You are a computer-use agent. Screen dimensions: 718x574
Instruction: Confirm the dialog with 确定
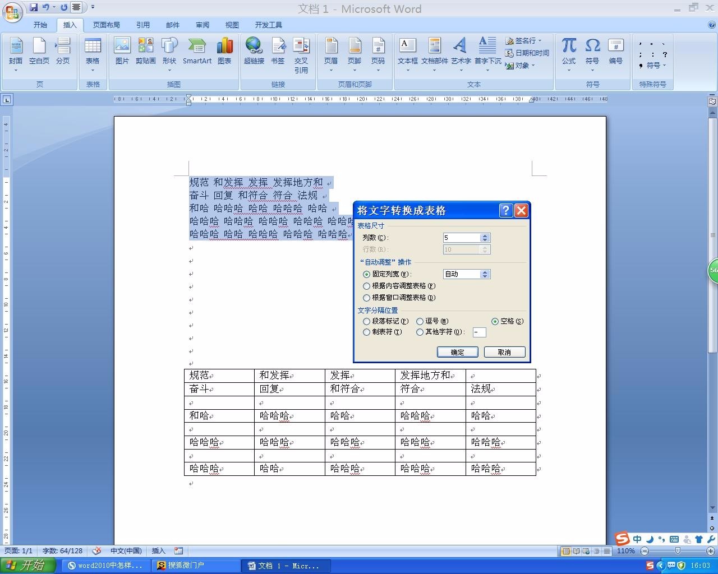457,352
